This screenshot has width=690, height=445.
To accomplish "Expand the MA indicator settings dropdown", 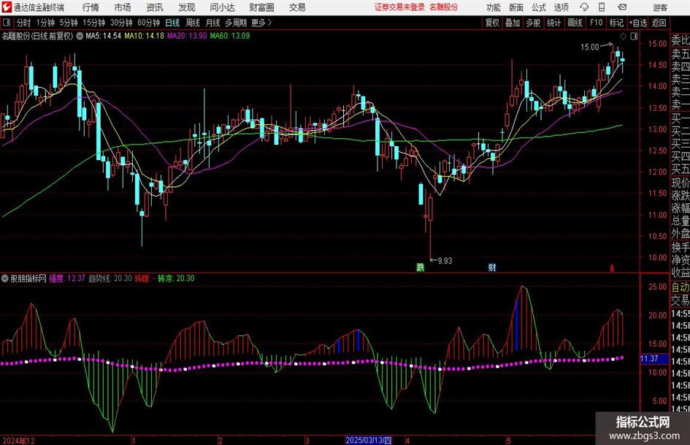I will pos(80,36).
